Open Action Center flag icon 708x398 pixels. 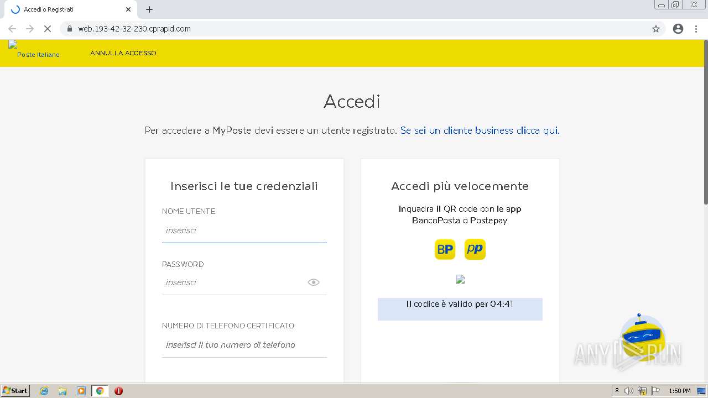point(655,391)
